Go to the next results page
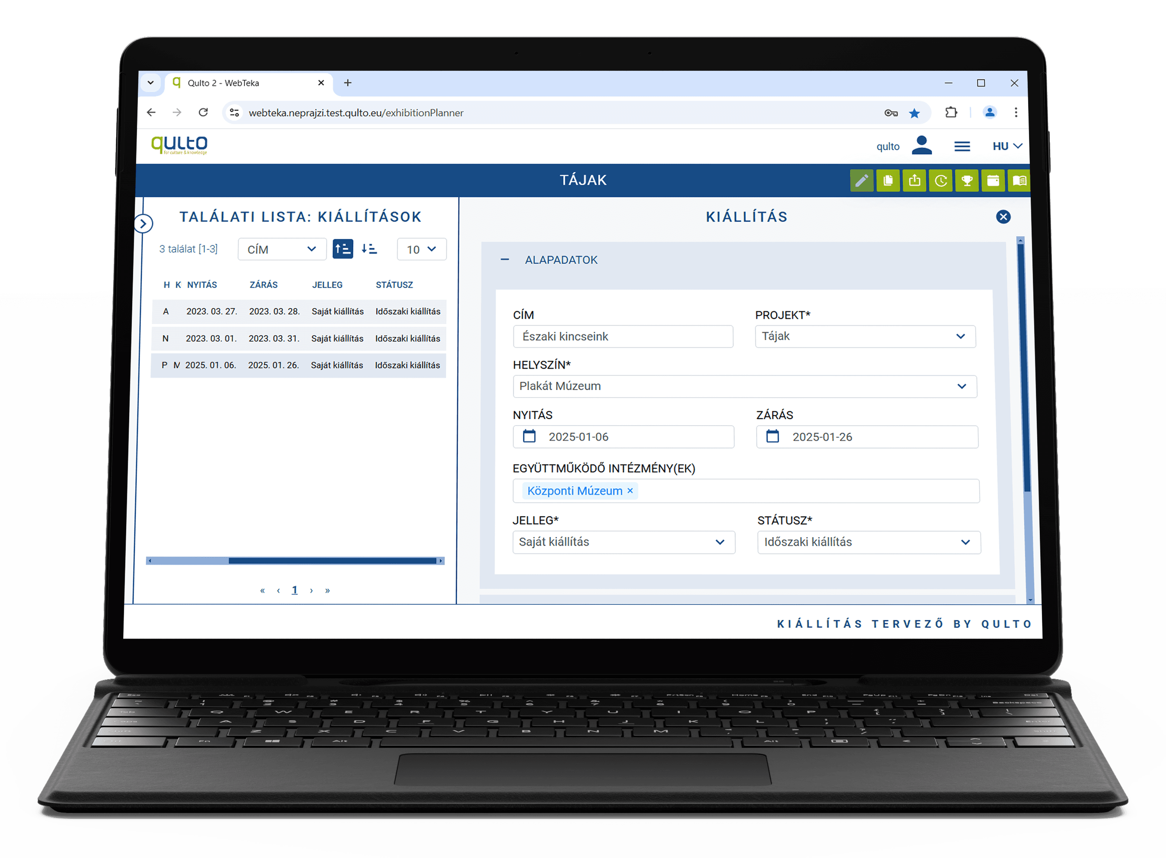 311,591
